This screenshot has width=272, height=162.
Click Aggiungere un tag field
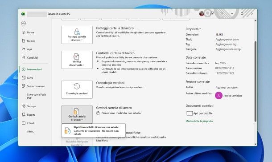coord(226,45)
